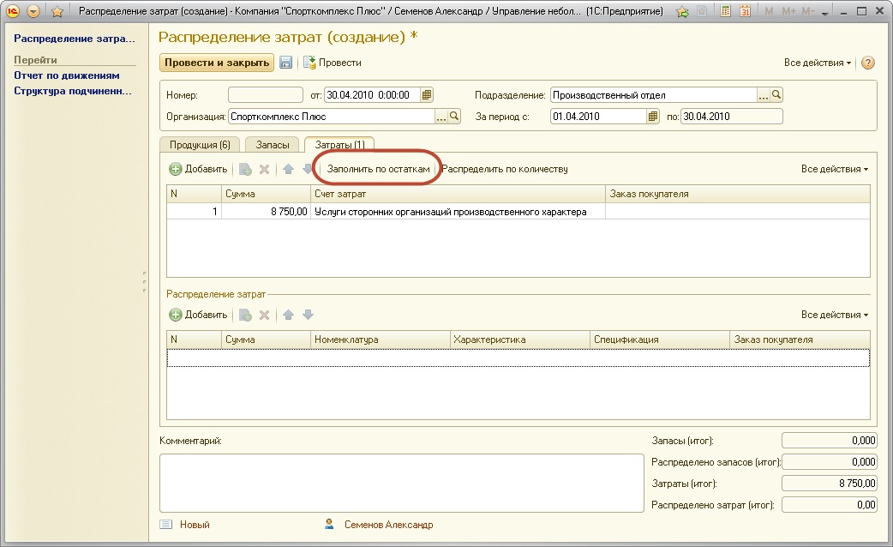Open top Все действия dropdown menu
Viewport: 893px width, 547px height.
click(x=817, y=63)
